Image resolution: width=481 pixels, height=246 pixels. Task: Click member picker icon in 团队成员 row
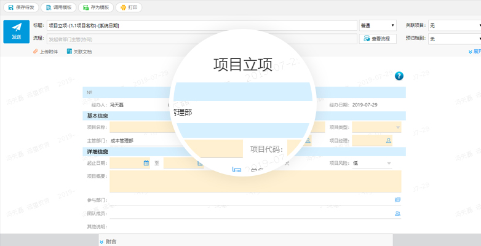pyautogui.click(x=397, y=213)
